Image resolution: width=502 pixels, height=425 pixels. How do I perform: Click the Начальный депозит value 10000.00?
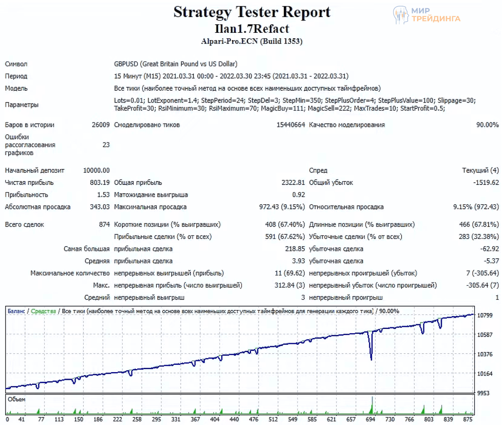tap(96, 170)
